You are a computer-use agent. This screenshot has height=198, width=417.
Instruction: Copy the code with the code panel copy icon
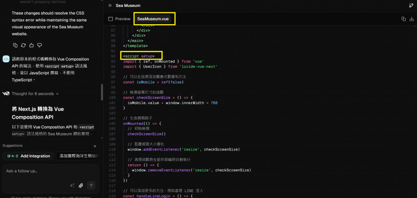coord(404,19)
